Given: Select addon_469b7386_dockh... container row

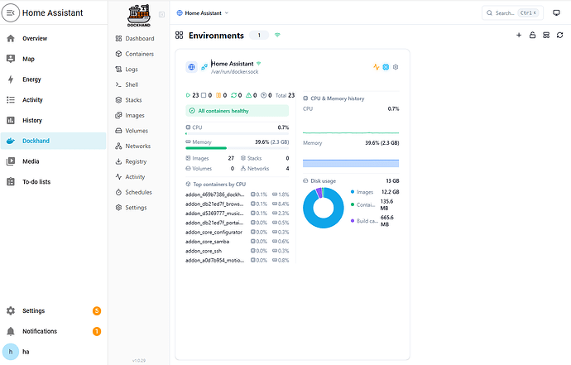Looking at the screenshot, I should pyautogui.click(x=237, y=195).
